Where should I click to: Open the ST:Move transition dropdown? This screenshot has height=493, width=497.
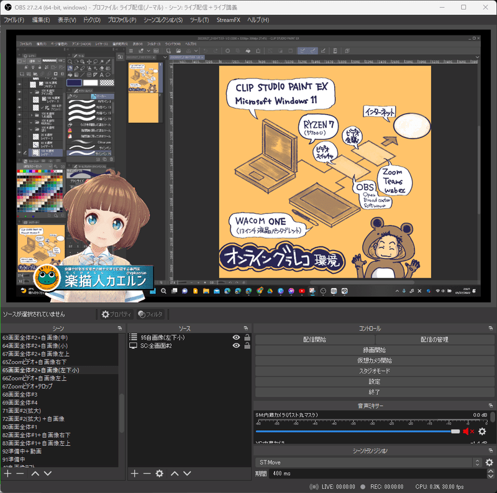point(368,463)
